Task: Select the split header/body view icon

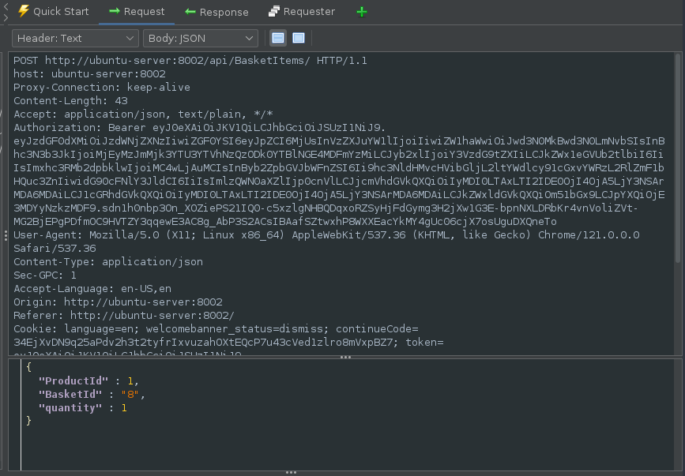Action: [278, 38]
